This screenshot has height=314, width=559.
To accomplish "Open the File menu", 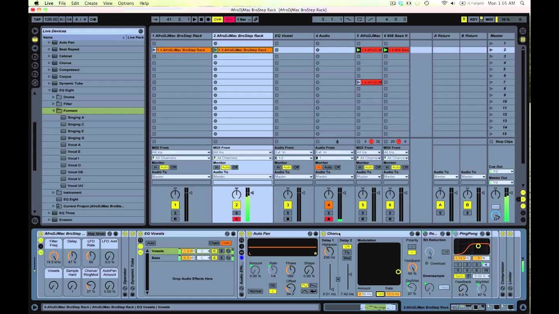I will point(62,3).
